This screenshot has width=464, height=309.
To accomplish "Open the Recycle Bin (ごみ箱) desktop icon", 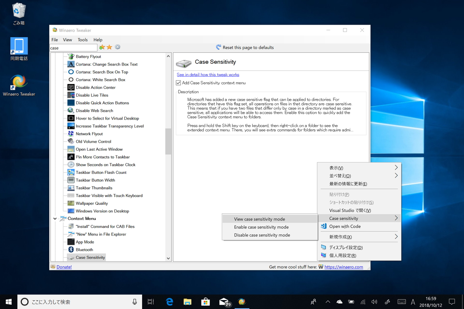I will click(x=19, y=14).
